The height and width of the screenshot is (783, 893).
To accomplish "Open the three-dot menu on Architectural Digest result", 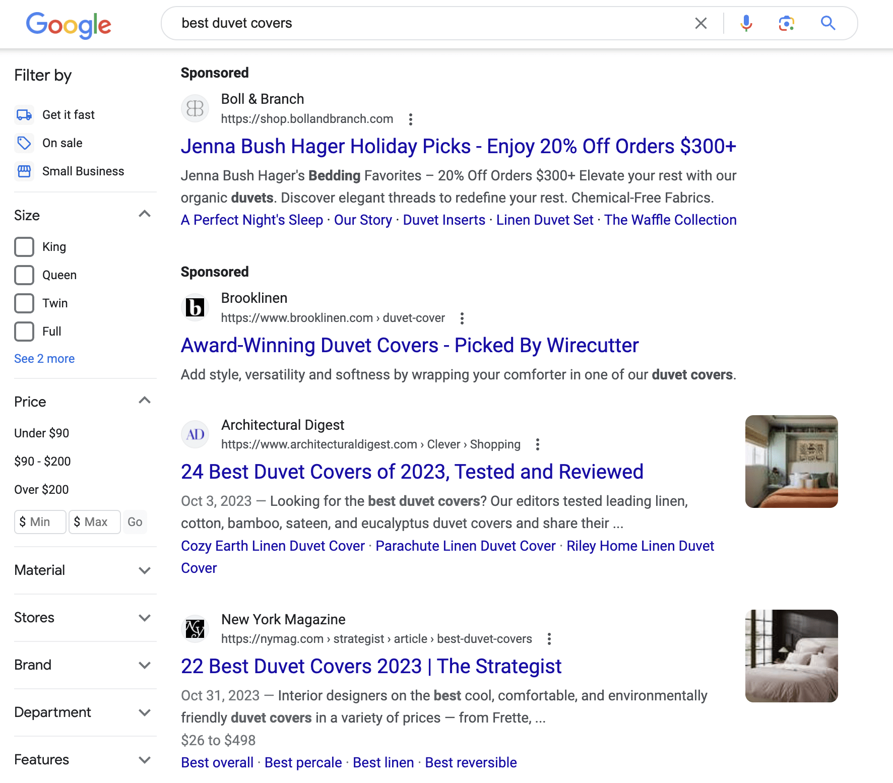I will coord(538,444).
